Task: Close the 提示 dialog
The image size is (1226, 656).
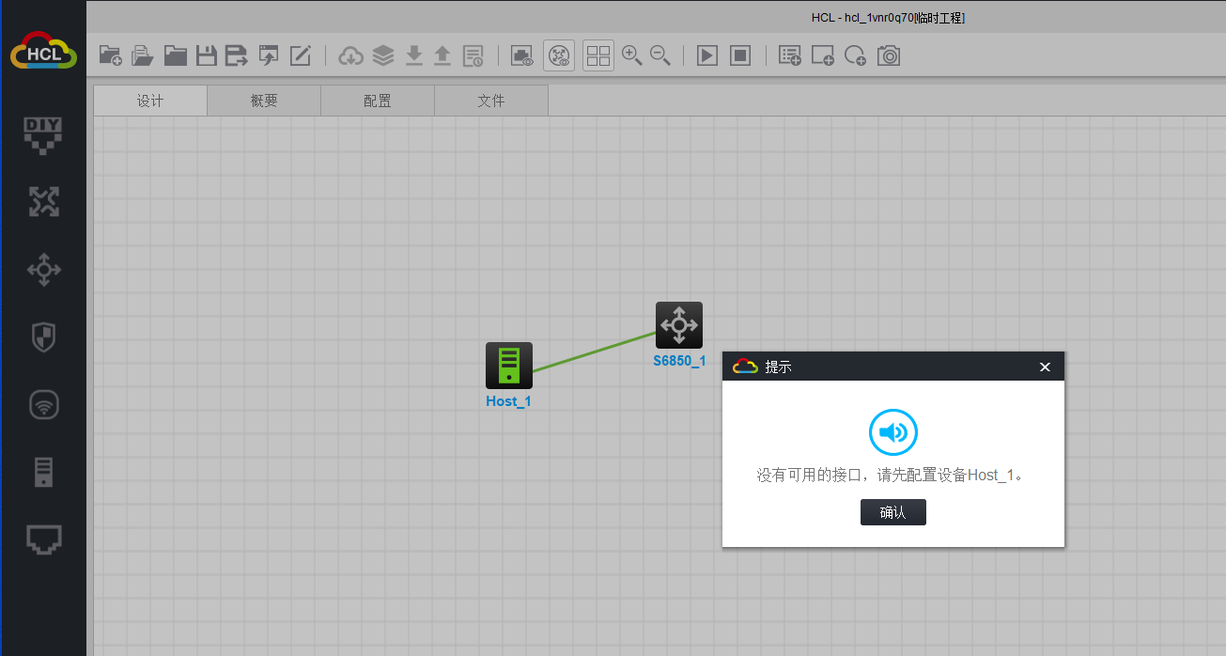Action: tap(1045, 367)
